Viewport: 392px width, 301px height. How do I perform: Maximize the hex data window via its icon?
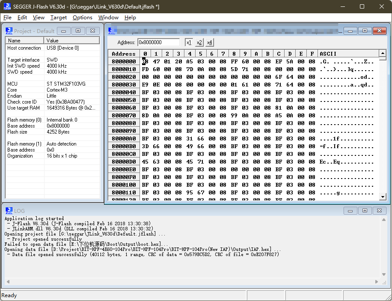[365, 30]
